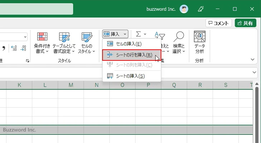Choose セルの挿入(E) menu item
261x143 pixels.
[x=132, y=44]
